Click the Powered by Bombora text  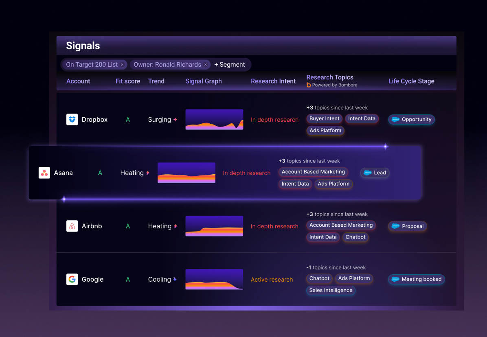pos(335,85)
